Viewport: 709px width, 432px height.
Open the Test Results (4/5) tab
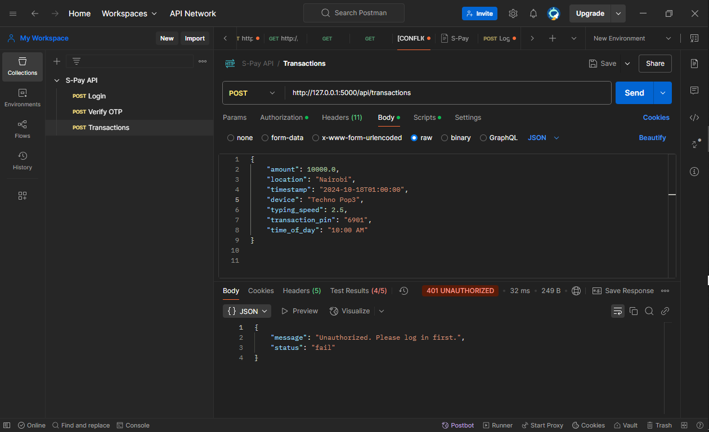(358, 291)
